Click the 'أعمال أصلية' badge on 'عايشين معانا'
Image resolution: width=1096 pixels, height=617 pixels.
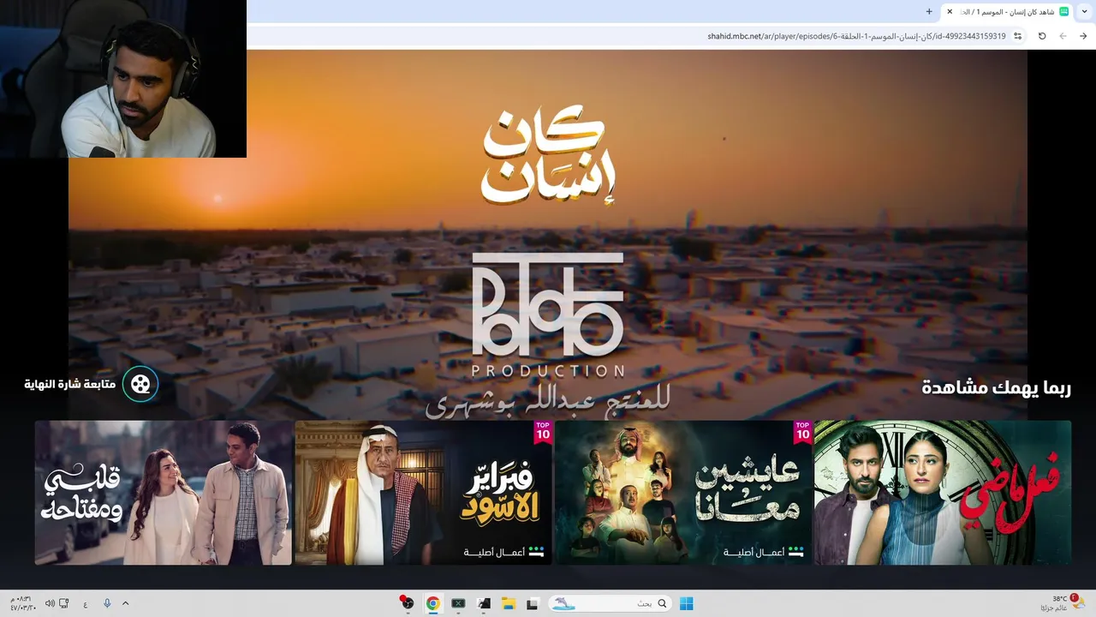point(764,552)
